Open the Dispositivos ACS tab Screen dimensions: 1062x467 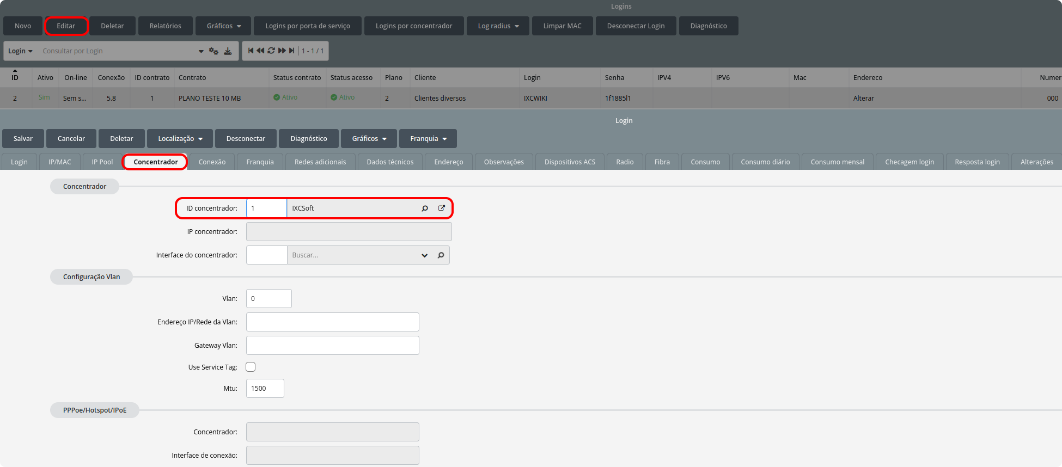[x=570, y=162]
